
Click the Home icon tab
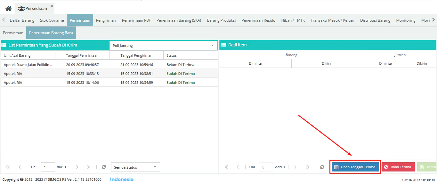[x=8, y=9]
